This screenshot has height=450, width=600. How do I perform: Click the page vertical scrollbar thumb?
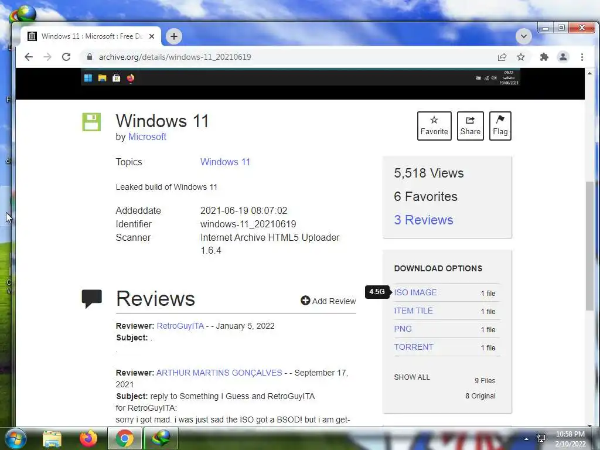coord(589,246)
